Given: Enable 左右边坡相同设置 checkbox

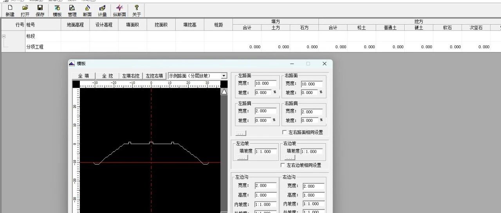Looking at the screenshot, I should (x=283, y=165).
